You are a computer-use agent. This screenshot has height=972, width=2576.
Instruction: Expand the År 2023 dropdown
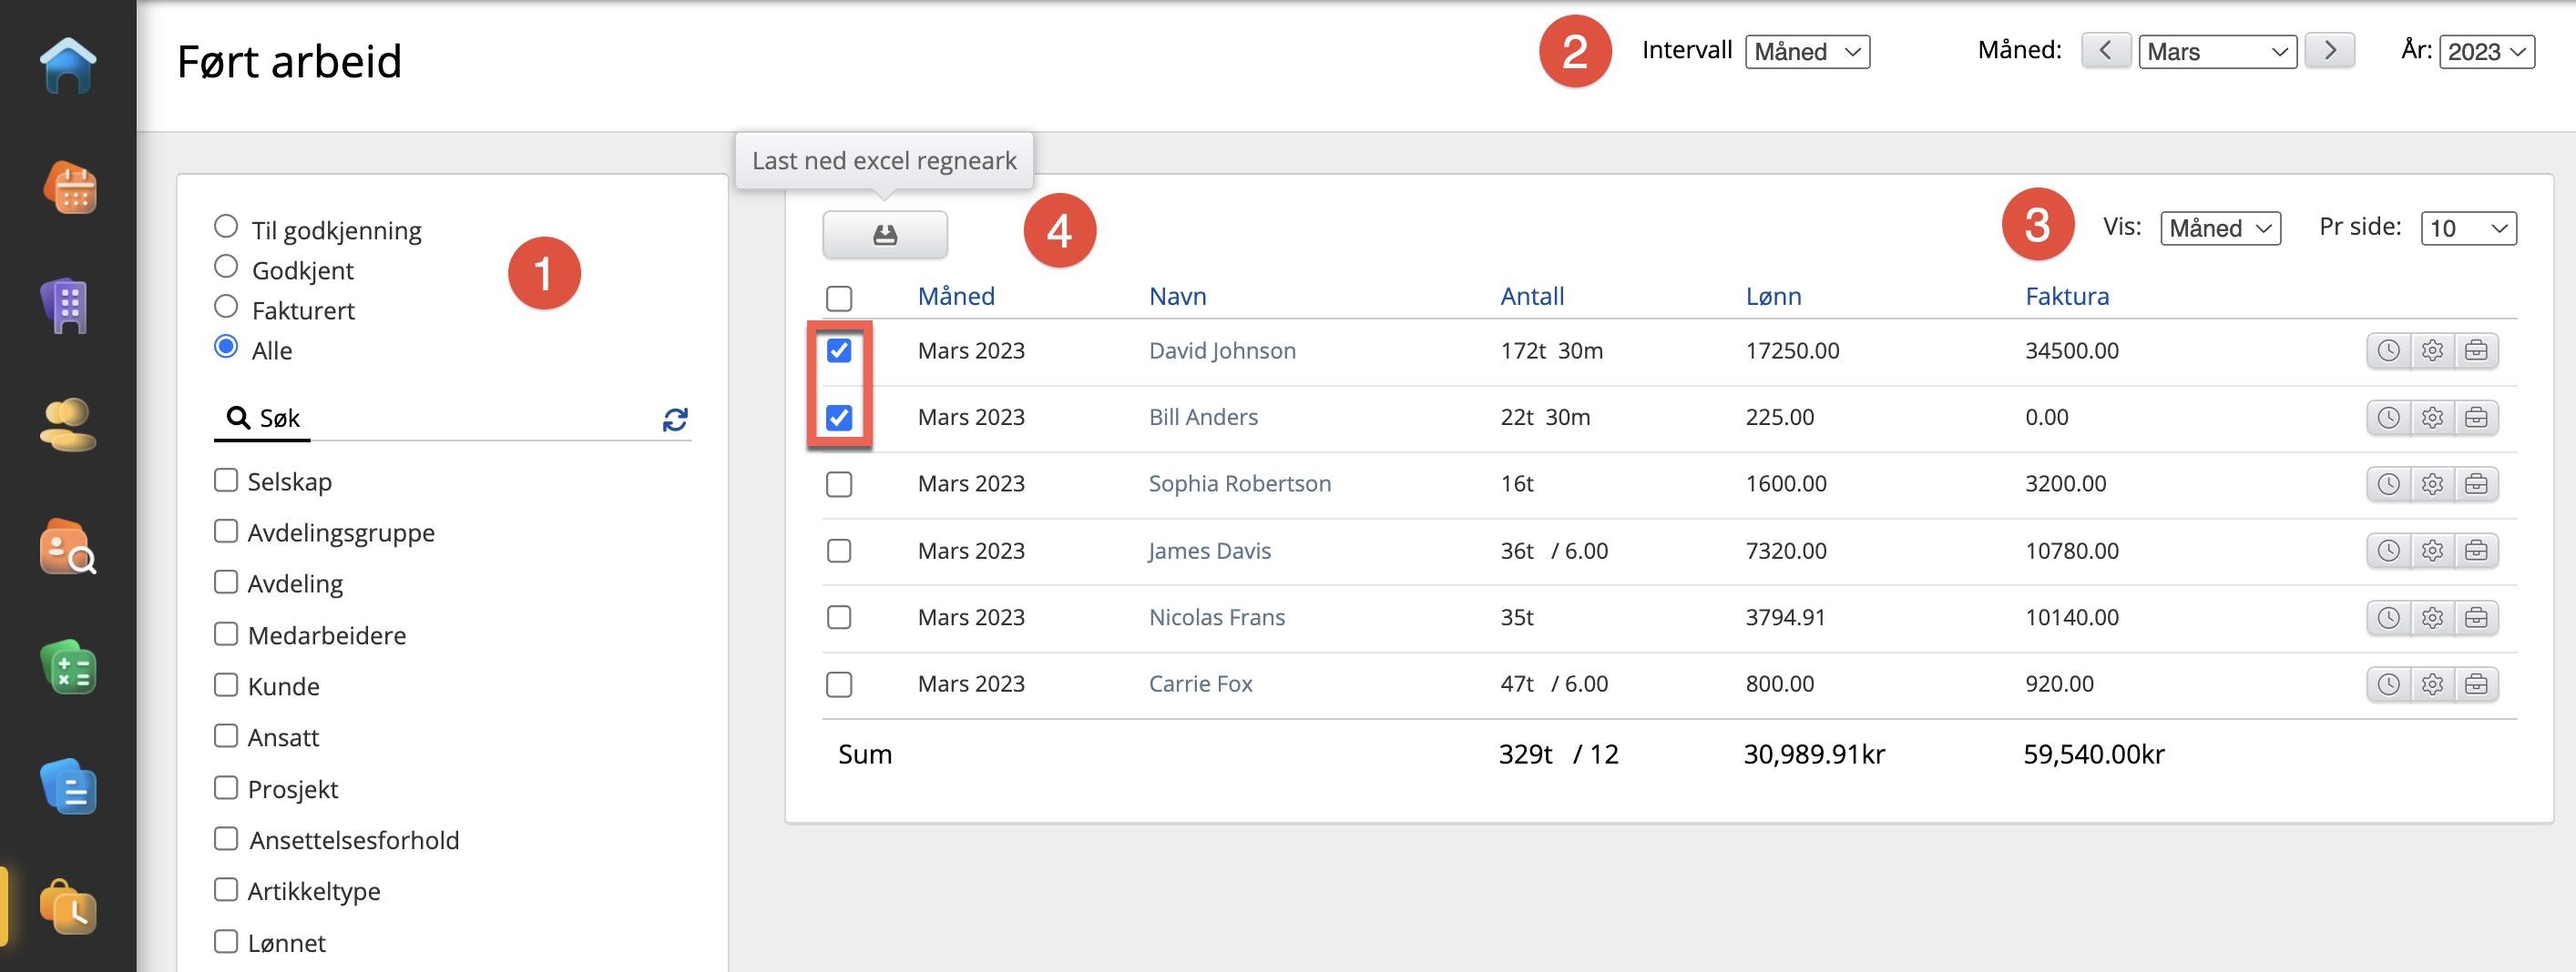point(2486,52)
